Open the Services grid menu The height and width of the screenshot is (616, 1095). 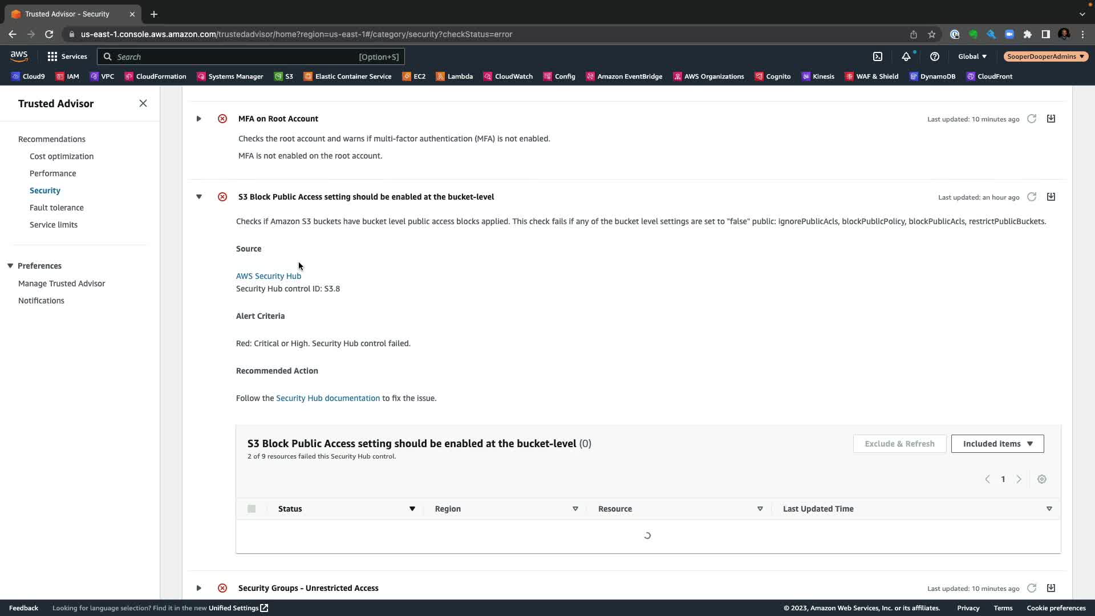tap(67, 56)
